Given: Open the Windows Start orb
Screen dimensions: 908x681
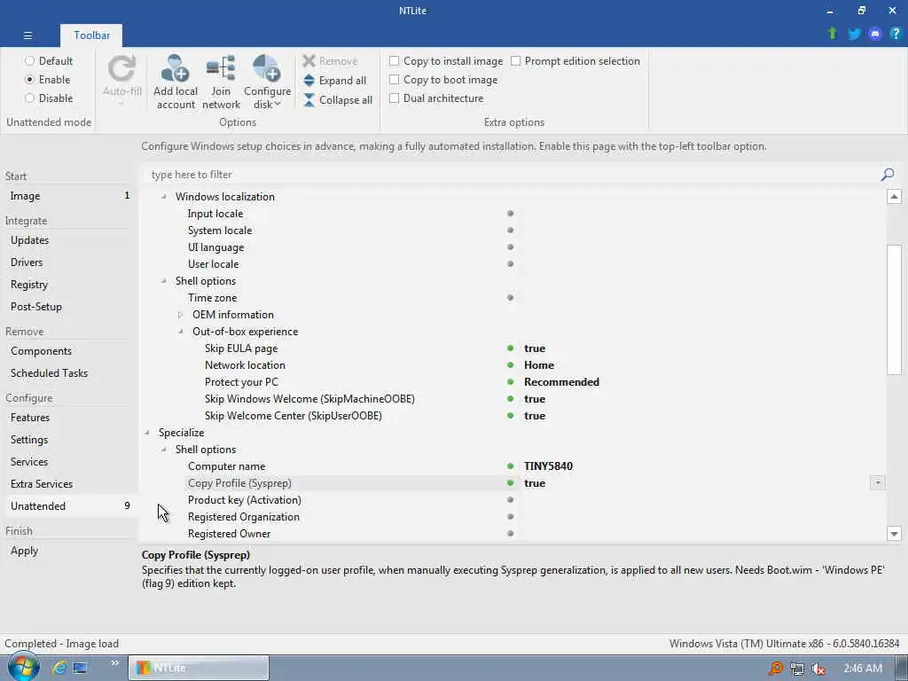Looking at the screenshot, I should 22,667.
